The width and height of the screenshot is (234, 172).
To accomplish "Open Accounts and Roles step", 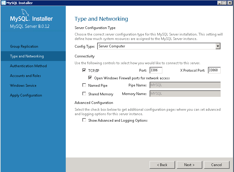I will (25, 76).
